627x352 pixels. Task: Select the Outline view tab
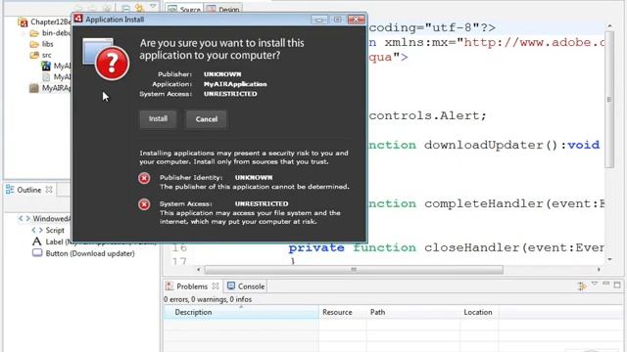pyautogui.click(x=28, y=190)
